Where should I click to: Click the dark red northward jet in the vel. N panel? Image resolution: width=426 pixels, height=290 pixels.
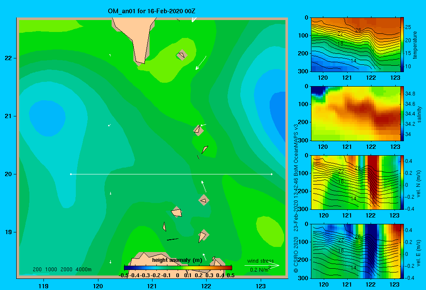point(373,178)
